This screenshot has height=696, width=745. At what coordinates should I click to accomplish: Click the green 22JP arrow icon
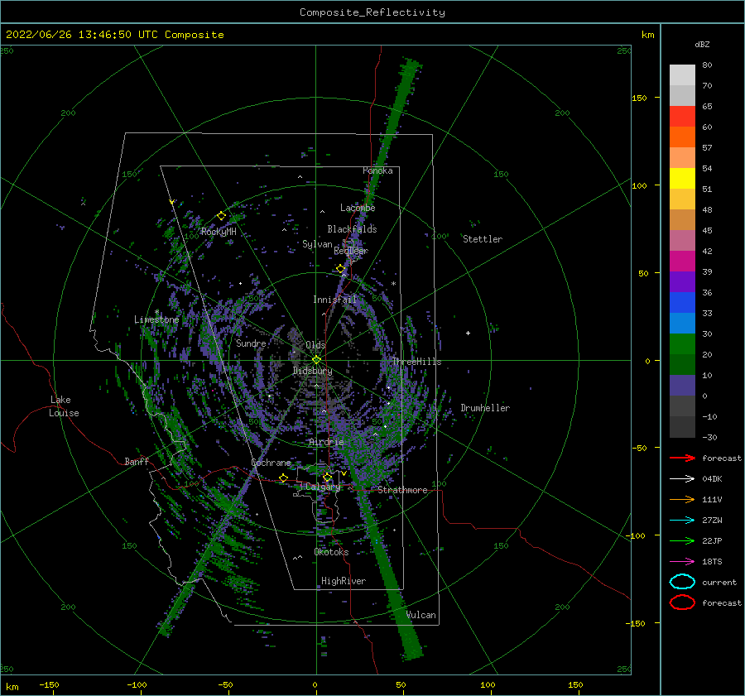point(682,540)
